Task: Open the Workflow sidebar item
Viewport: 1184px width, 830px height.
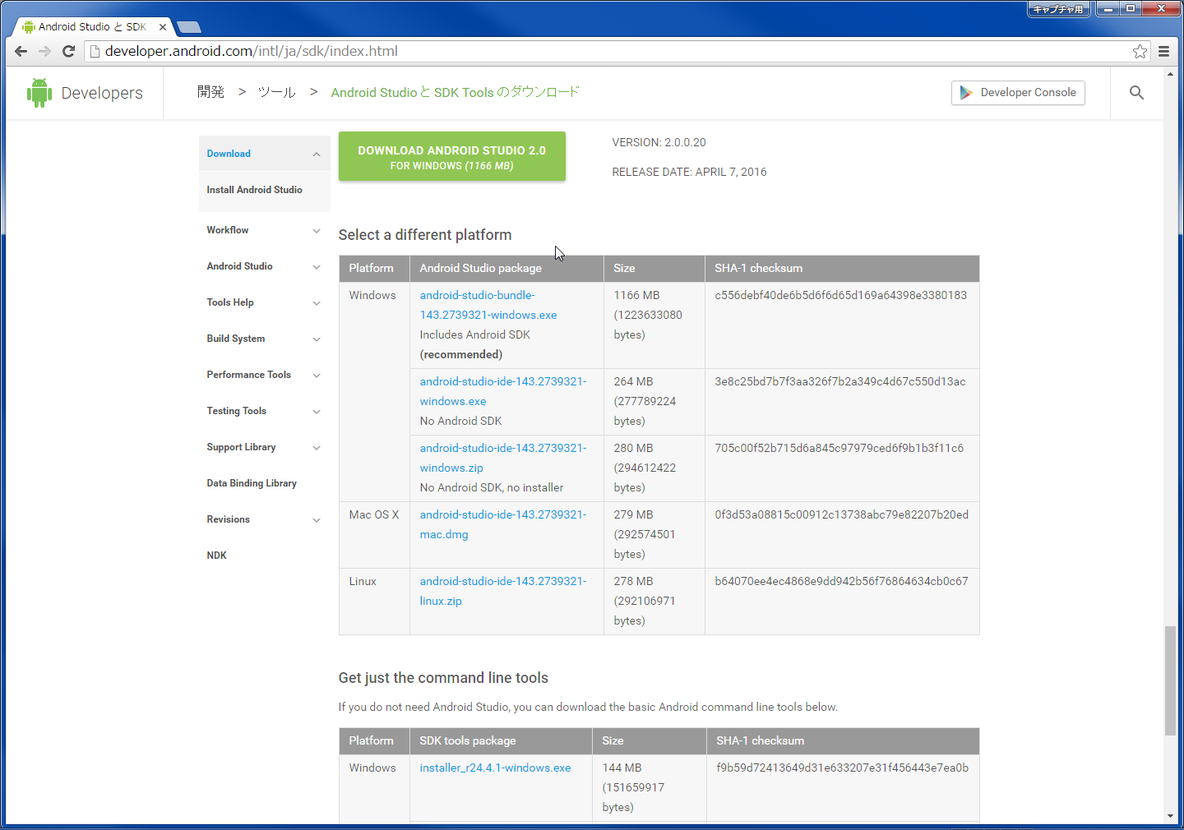Action: [x=228, y=230]
